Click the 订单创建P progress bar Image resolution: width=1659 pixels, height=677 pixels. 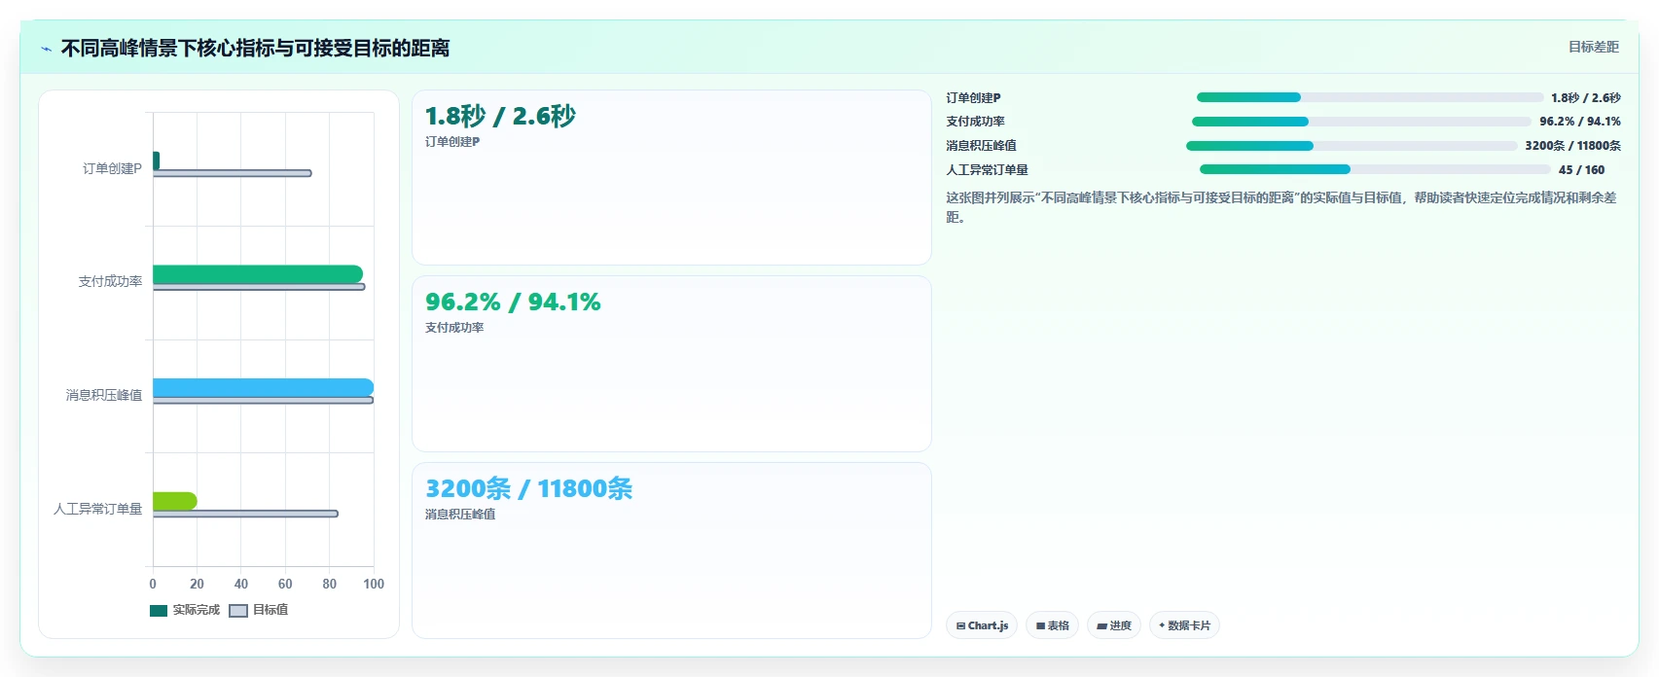coord(1370,97)
